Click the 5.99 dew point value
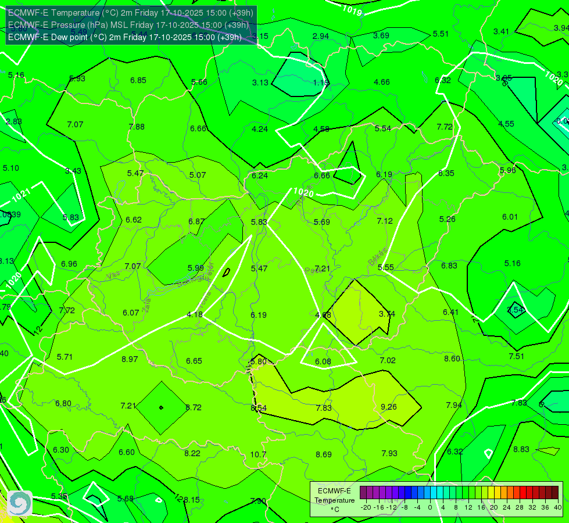The image size is (569, 523). 196,268
